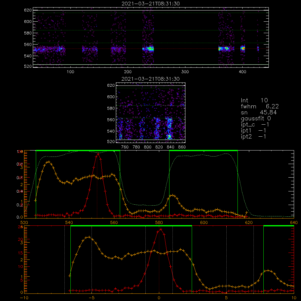
Task: Click the middle zoomed image title 2021-03-21T08:31:30
Action: pos(150,79)
